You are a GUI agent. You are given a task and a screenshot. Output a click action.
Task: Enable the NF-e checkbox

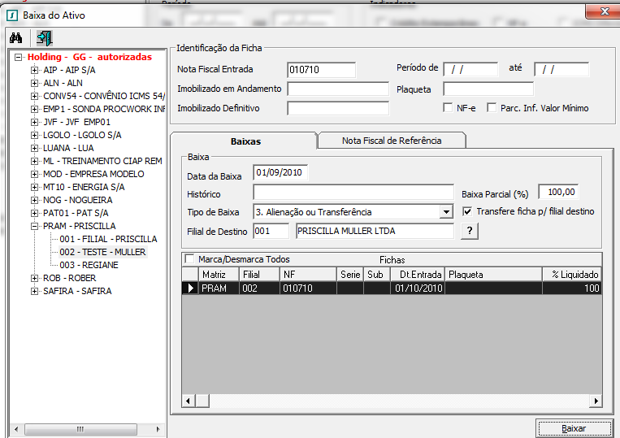pyautogui.click(x=448, y=108)
